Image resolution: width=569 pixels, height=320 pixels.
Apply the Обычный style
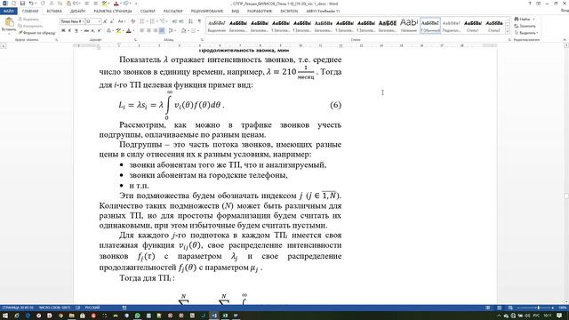coord(430,25)
